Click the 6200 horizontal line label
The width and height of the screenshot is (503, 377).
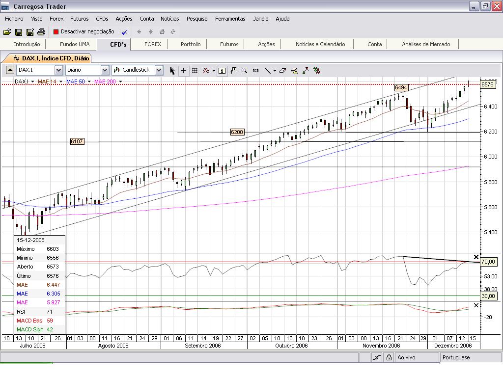[x=237, y=132]
